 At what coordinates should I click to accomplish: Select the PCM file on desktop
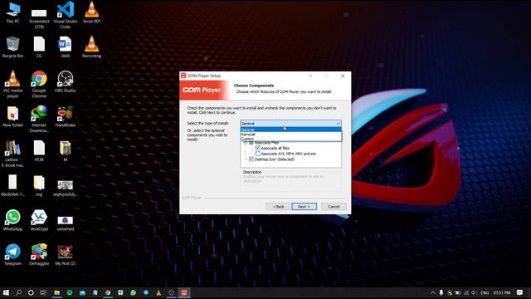[39, 151]
